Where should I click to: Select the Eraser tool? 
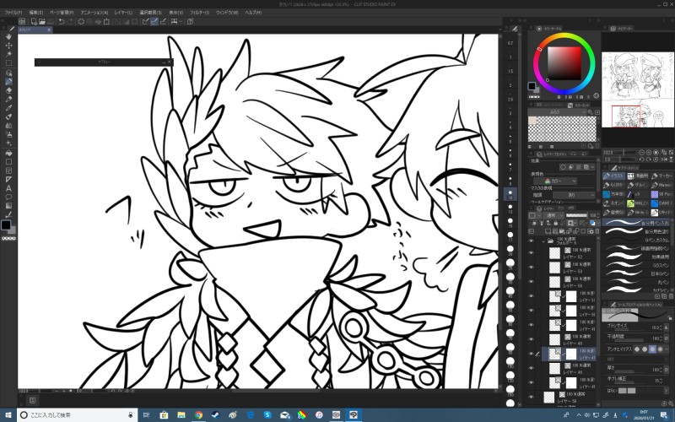tap(8, 90)
